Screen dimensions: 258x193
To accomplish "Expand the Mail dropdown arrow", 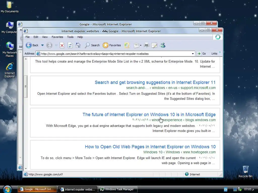I will [x=141, y=45].
